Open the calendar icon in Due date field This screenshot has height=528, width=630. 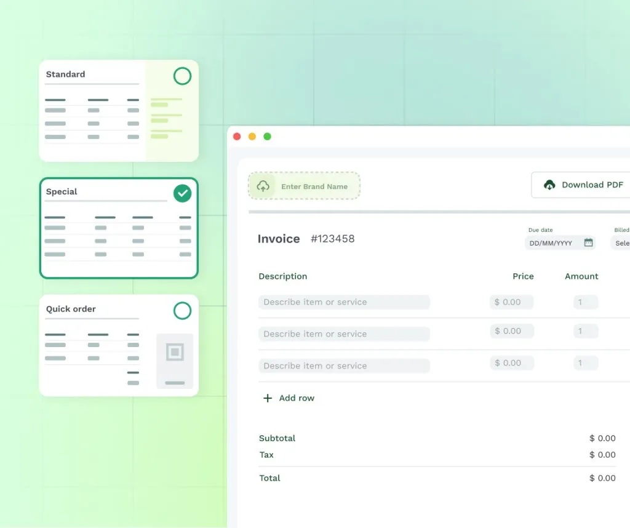pyautogui.click(x=588, y=242)
